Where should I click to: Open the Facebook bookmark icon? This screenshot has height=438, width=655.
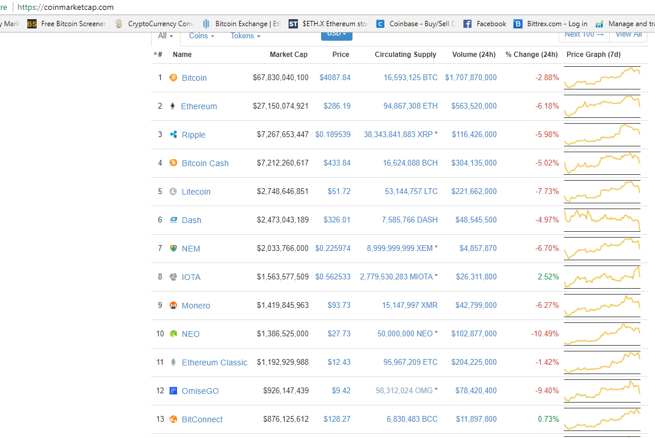pyautogui.click(x=467, y=24)
